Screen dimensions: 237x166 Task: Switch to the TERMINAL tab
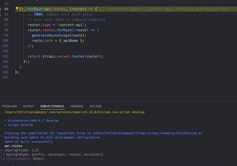tap(77, 106)
